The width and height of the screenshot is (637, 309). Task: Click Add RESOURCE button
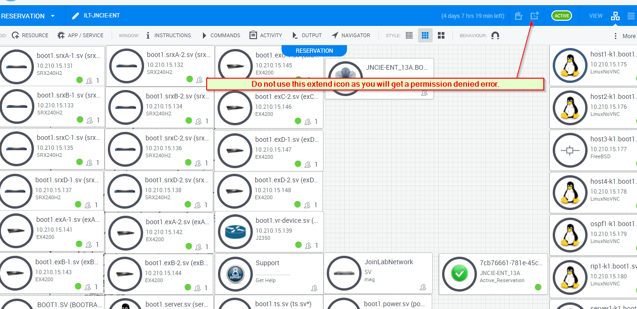30,35
